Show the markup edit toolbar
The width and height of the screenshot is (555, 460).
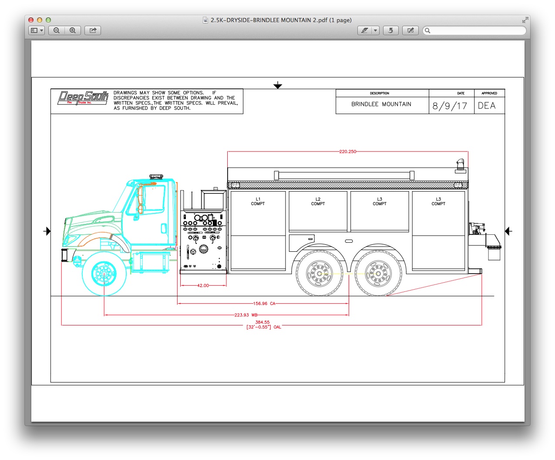[x=410, y=30]
